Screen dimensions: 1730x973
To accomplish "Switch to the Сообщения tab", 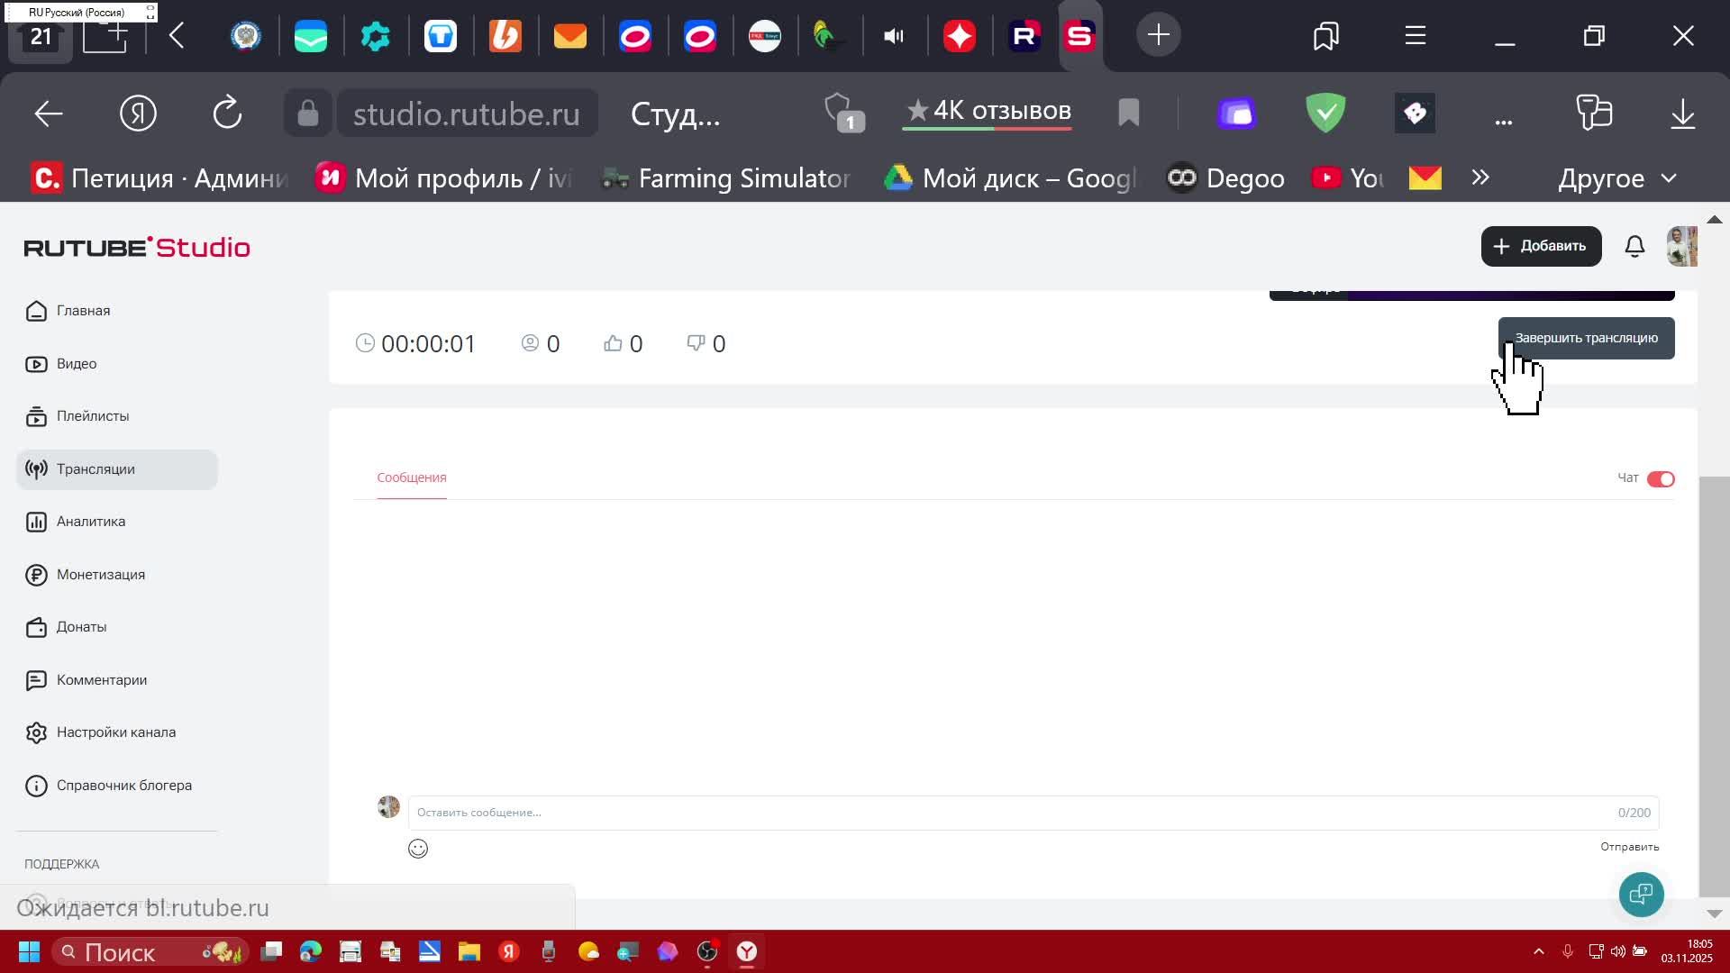I will pyautogui.click(x=411, y=477).
